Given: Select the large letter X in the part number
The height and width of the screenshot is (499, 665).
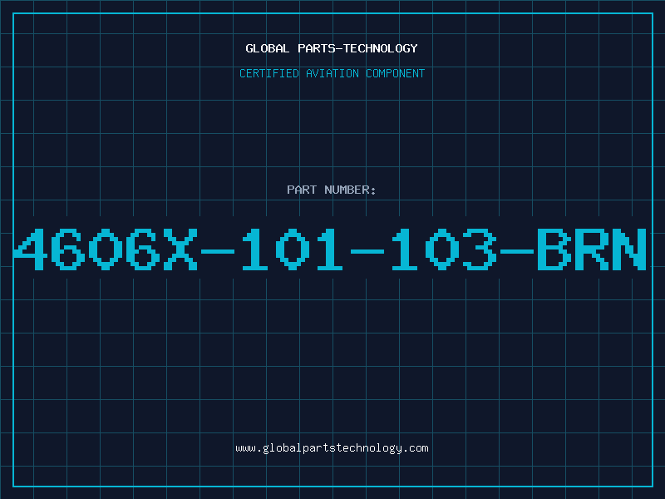Looking at the screenshot, I should (x=180, y=249).
